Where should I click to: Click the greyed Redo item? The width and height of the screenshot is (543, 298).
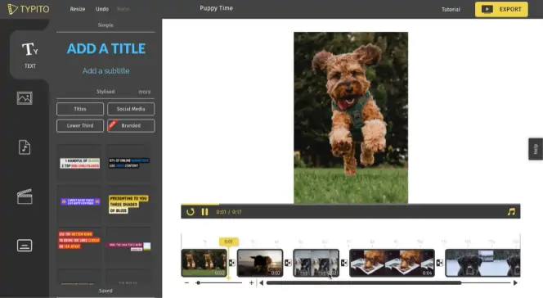(x=123, y=9)
